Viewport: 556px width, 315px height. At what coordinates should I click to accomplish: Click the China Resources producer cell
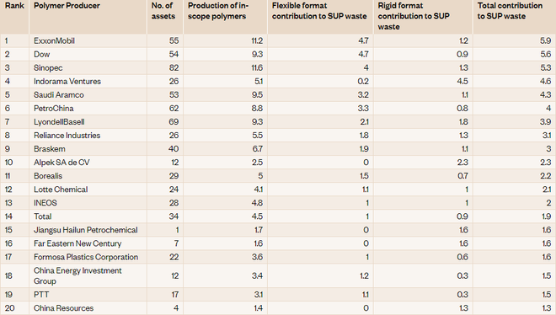click(63, 308)
